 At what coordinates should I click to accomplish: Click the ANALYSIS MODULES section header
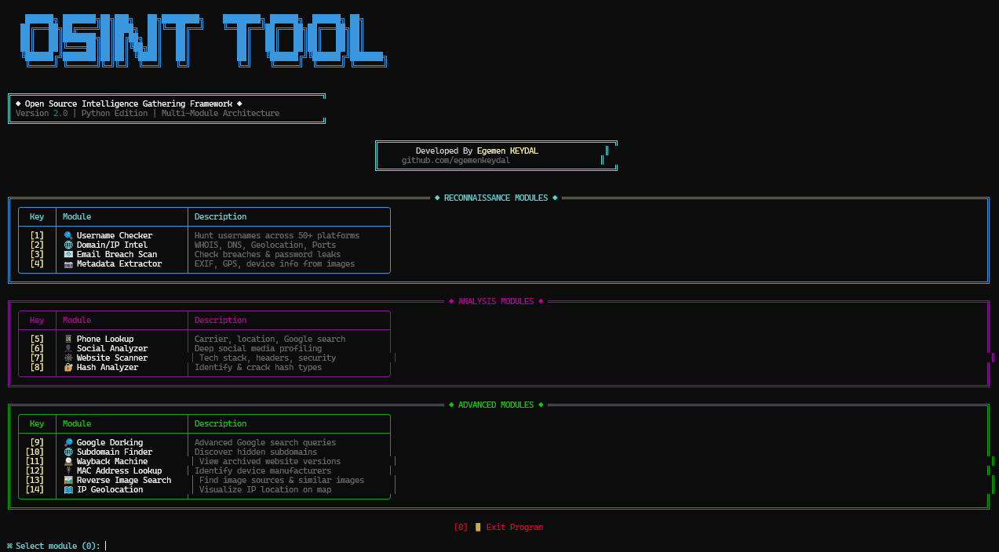[495, 301]
